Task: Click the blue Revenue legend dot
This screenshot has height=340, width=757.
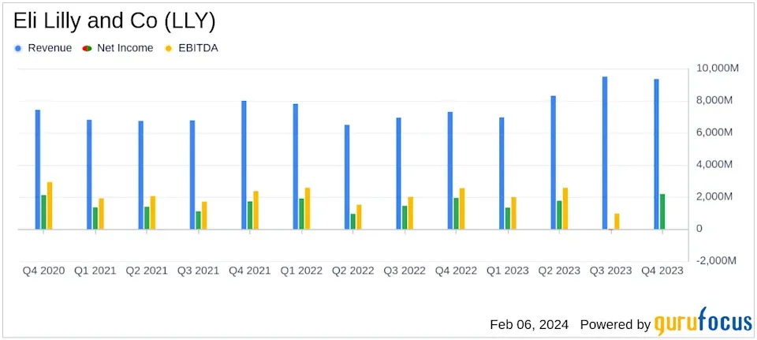Action: click(x=18, y=48)
